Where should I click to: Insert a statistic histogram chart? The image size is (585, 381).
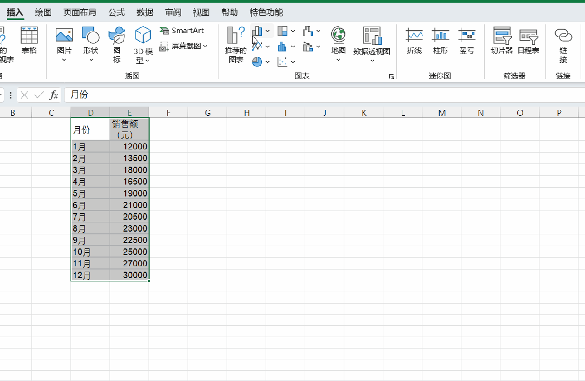coord(282,46)
